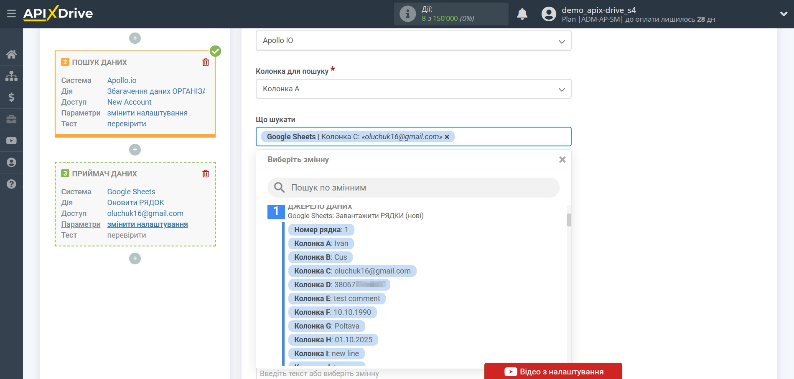
Task: Click the Home icon in the sidebar
Action: point(11,54)
